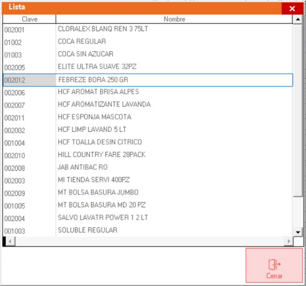Click the Clave column header

29,19
